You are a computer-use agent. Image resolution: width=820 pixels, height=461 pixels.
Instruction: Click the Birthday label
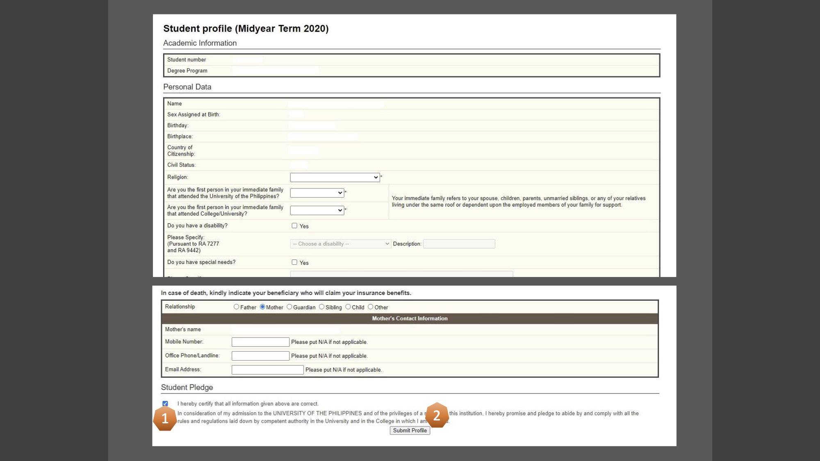(x=178, y=125)
